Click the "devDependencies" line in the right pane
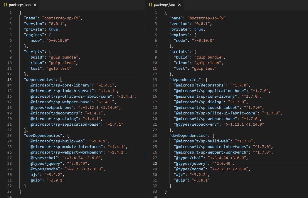 (192, 136)
